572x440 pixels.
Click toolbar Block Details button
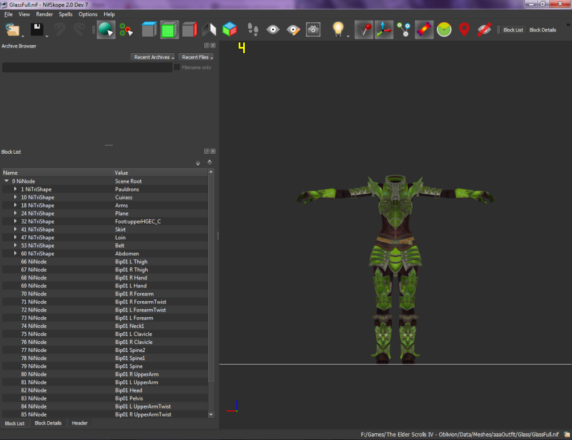coord(543,30)
